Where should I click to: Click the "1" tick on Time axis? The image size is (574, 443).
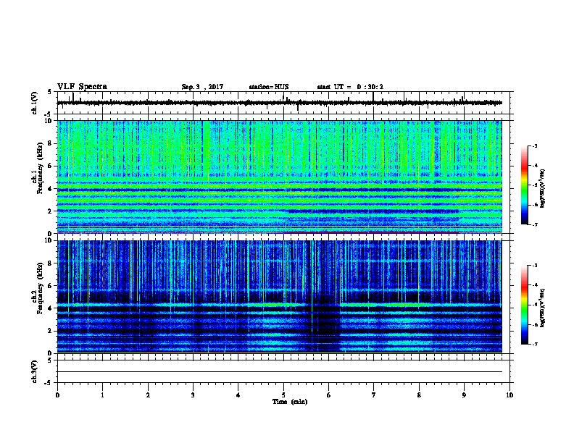click(102, 395)
